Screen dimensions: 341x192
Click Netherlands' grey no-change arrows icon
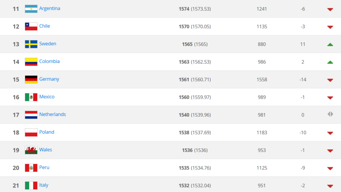pyautogui.click(x=330, y=114)
